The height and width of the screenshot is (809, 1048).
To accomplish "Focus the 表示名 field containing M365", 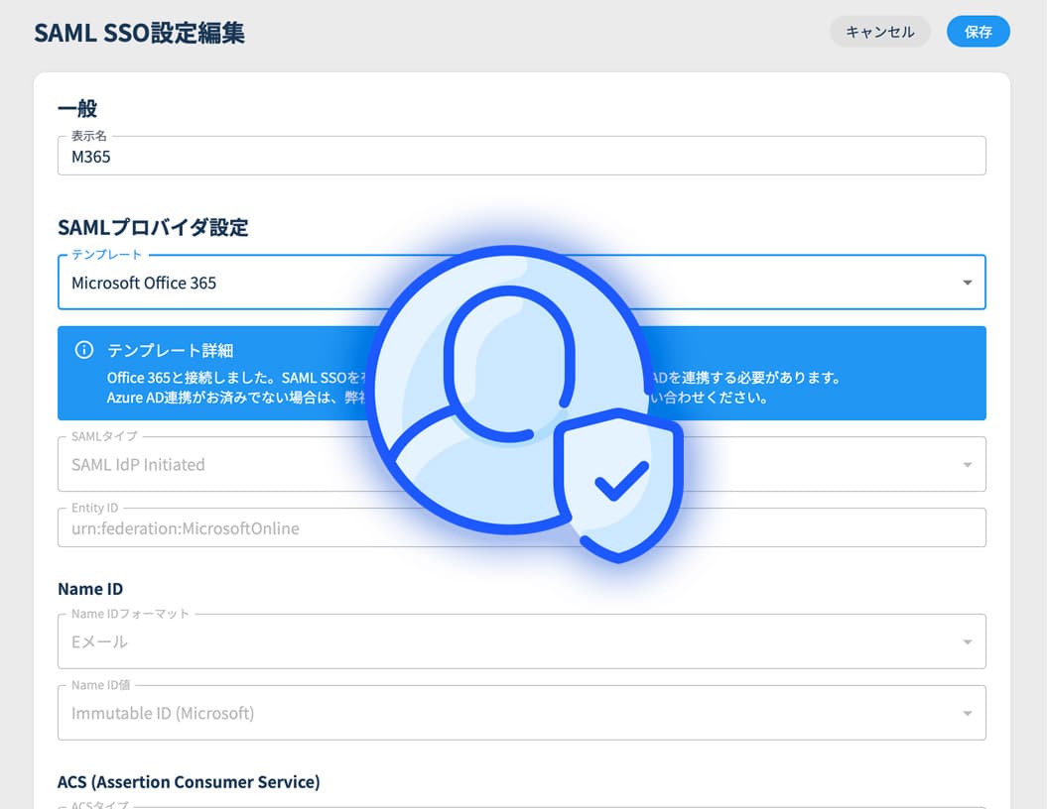I will point(521,157).
